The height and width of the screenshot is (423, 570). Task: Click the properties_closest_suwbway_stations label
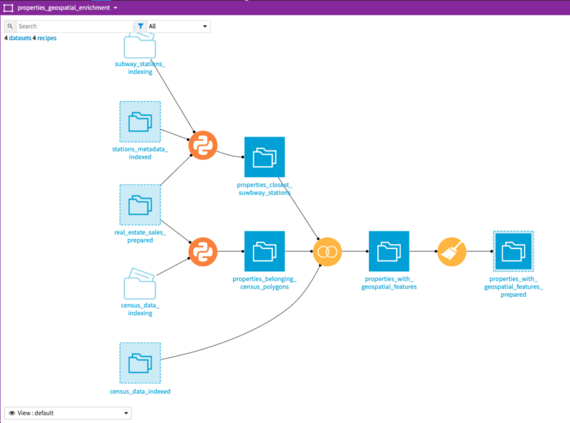coord(265,188)
